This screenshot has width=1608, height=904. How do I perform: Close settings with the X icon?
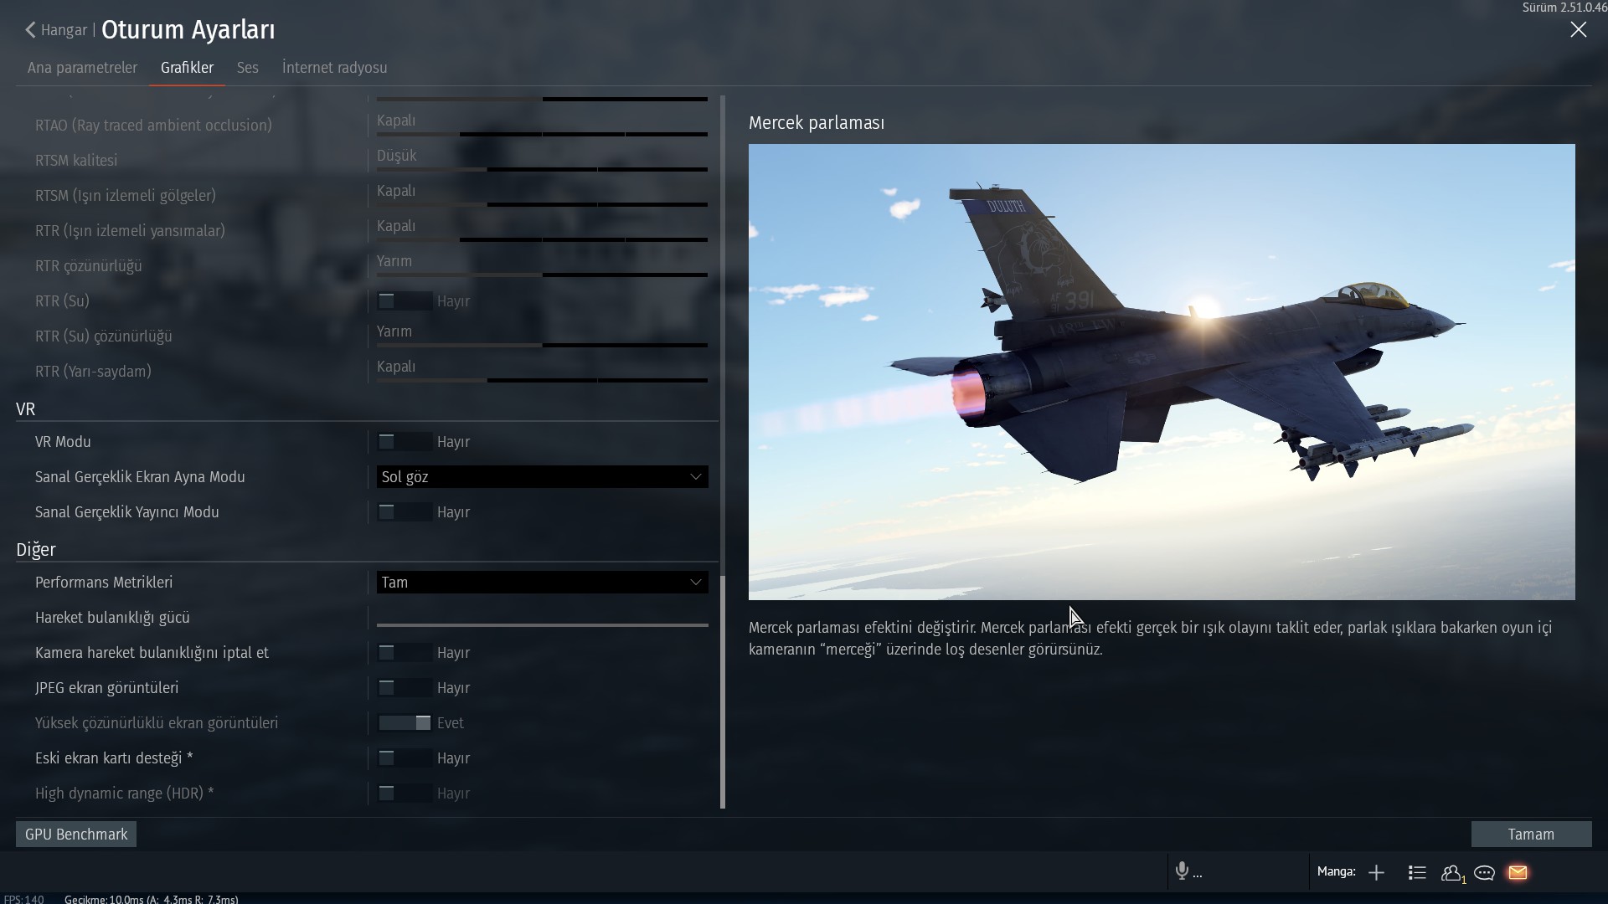coord(1578,30)
